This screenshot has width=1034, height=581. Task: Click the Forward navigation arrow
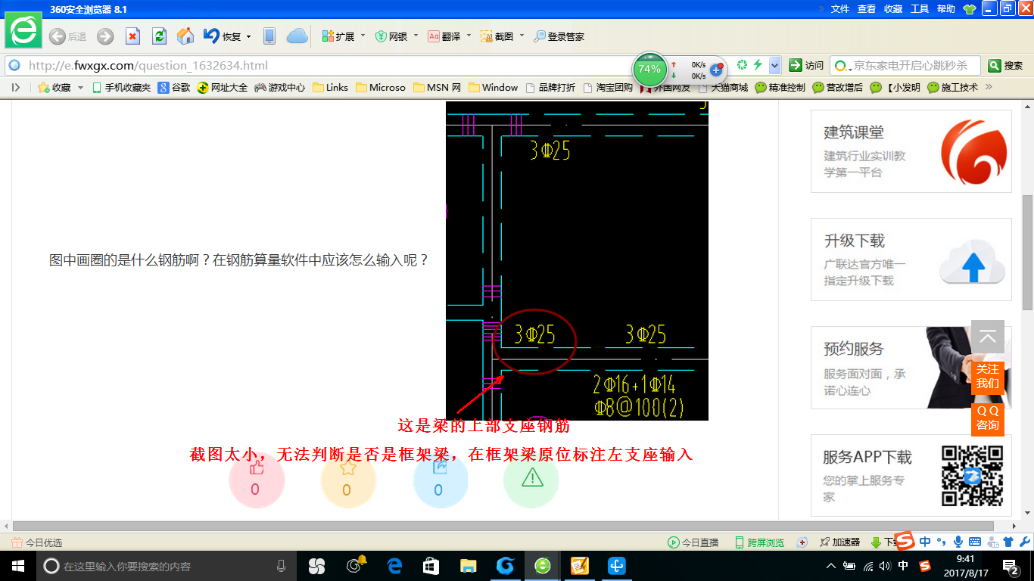tap(105, 36)
